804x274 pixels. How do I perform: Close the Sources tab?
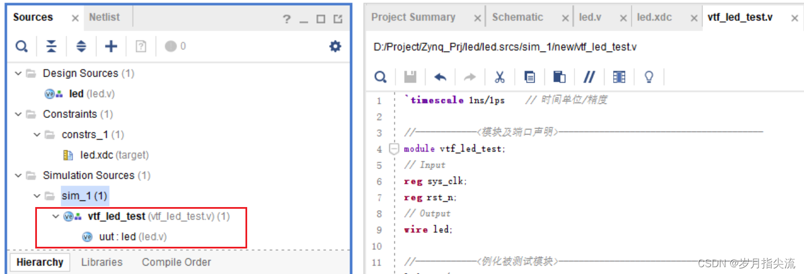(x=75, y=18)
